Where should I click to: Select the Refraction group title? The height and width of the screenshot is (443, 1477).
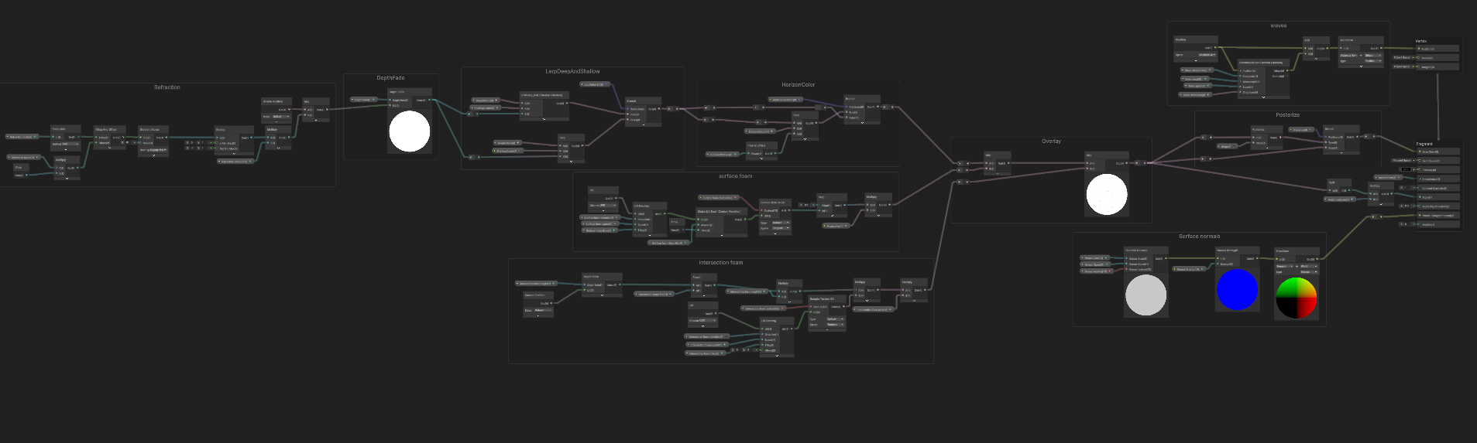tap(167, 87)
